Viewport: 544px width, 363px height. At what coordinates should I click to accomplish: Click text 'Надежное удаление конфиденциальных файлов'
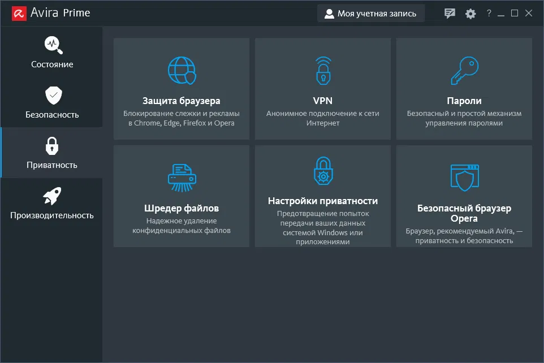pyautogui.click(x=182, y=226)
